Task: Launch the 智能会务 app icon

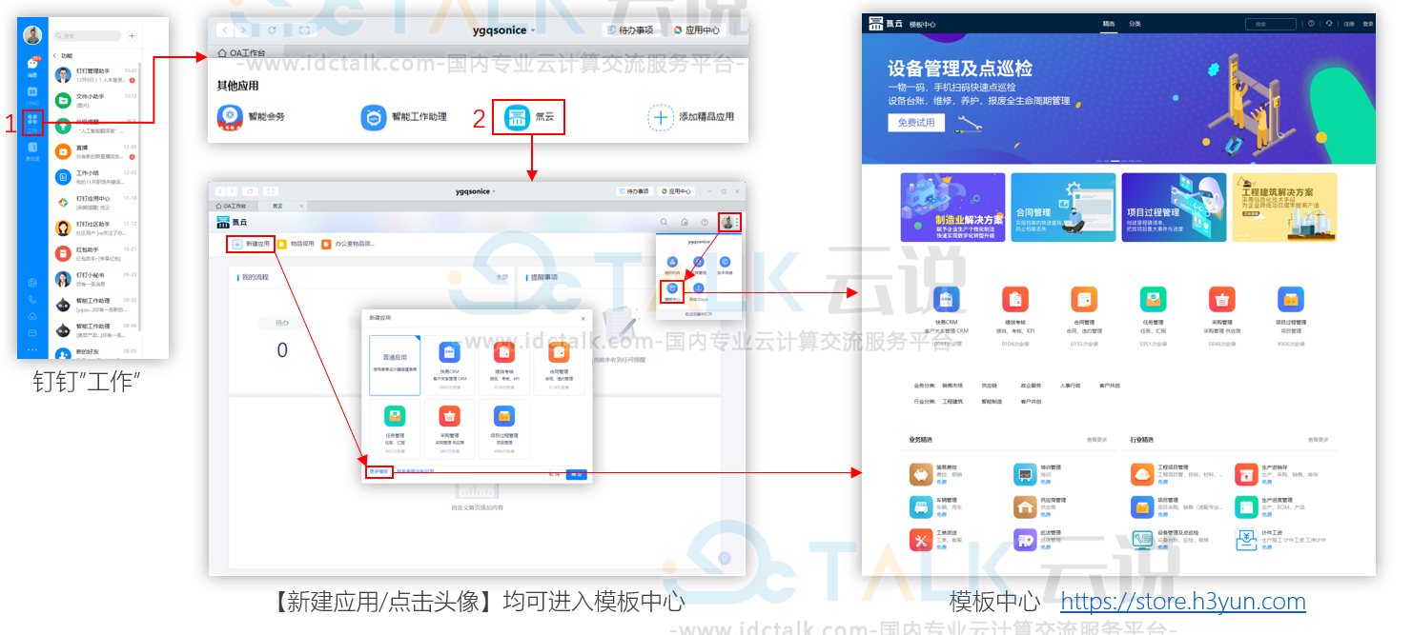Action: point(231,117)
